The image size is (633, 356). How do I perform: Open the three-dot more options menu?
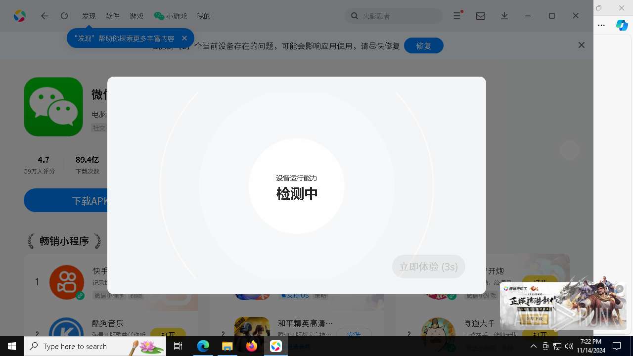[x=601, y=25]
